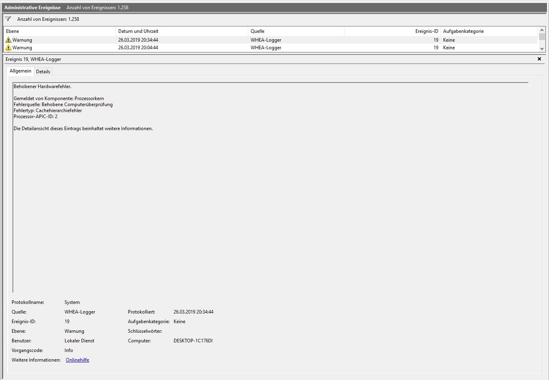Sort by the Aufgabenkategorie column header

[489, 31]
